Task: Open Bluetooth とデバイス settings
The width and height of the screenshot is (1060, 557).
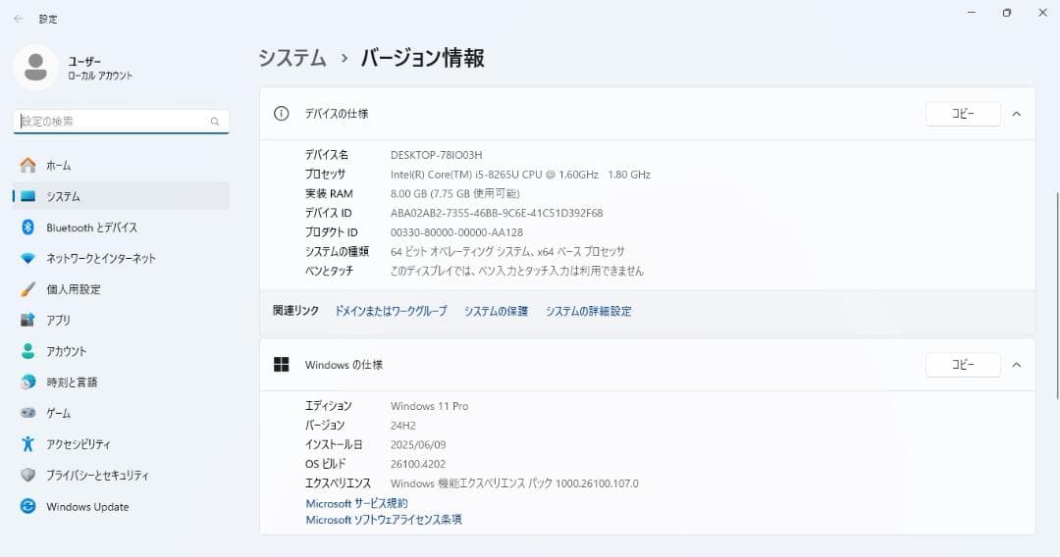Action: (121, 227)
